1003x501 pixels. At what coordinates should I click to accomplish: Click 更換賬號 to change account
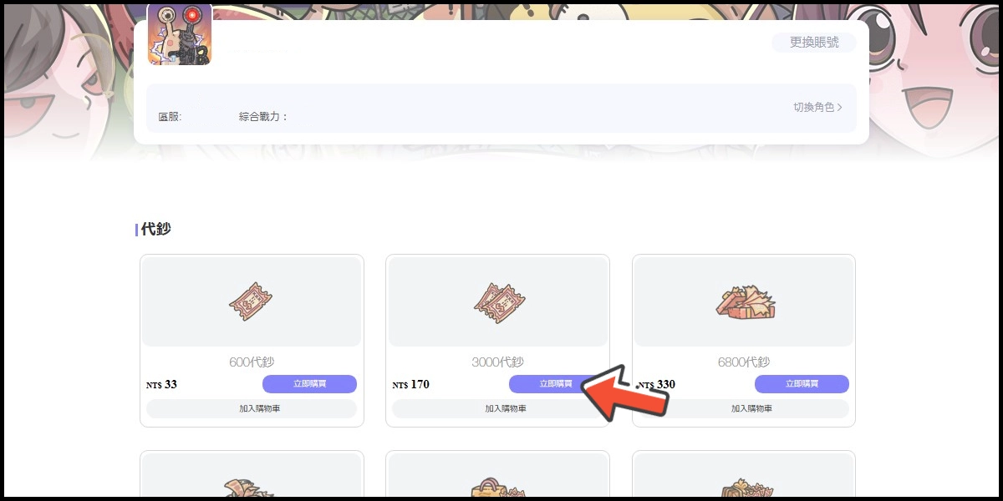coord(814,42)
